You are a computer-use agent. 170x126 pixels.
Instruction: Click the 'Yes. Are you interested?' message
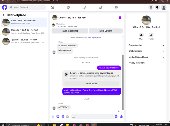point(109,68)
